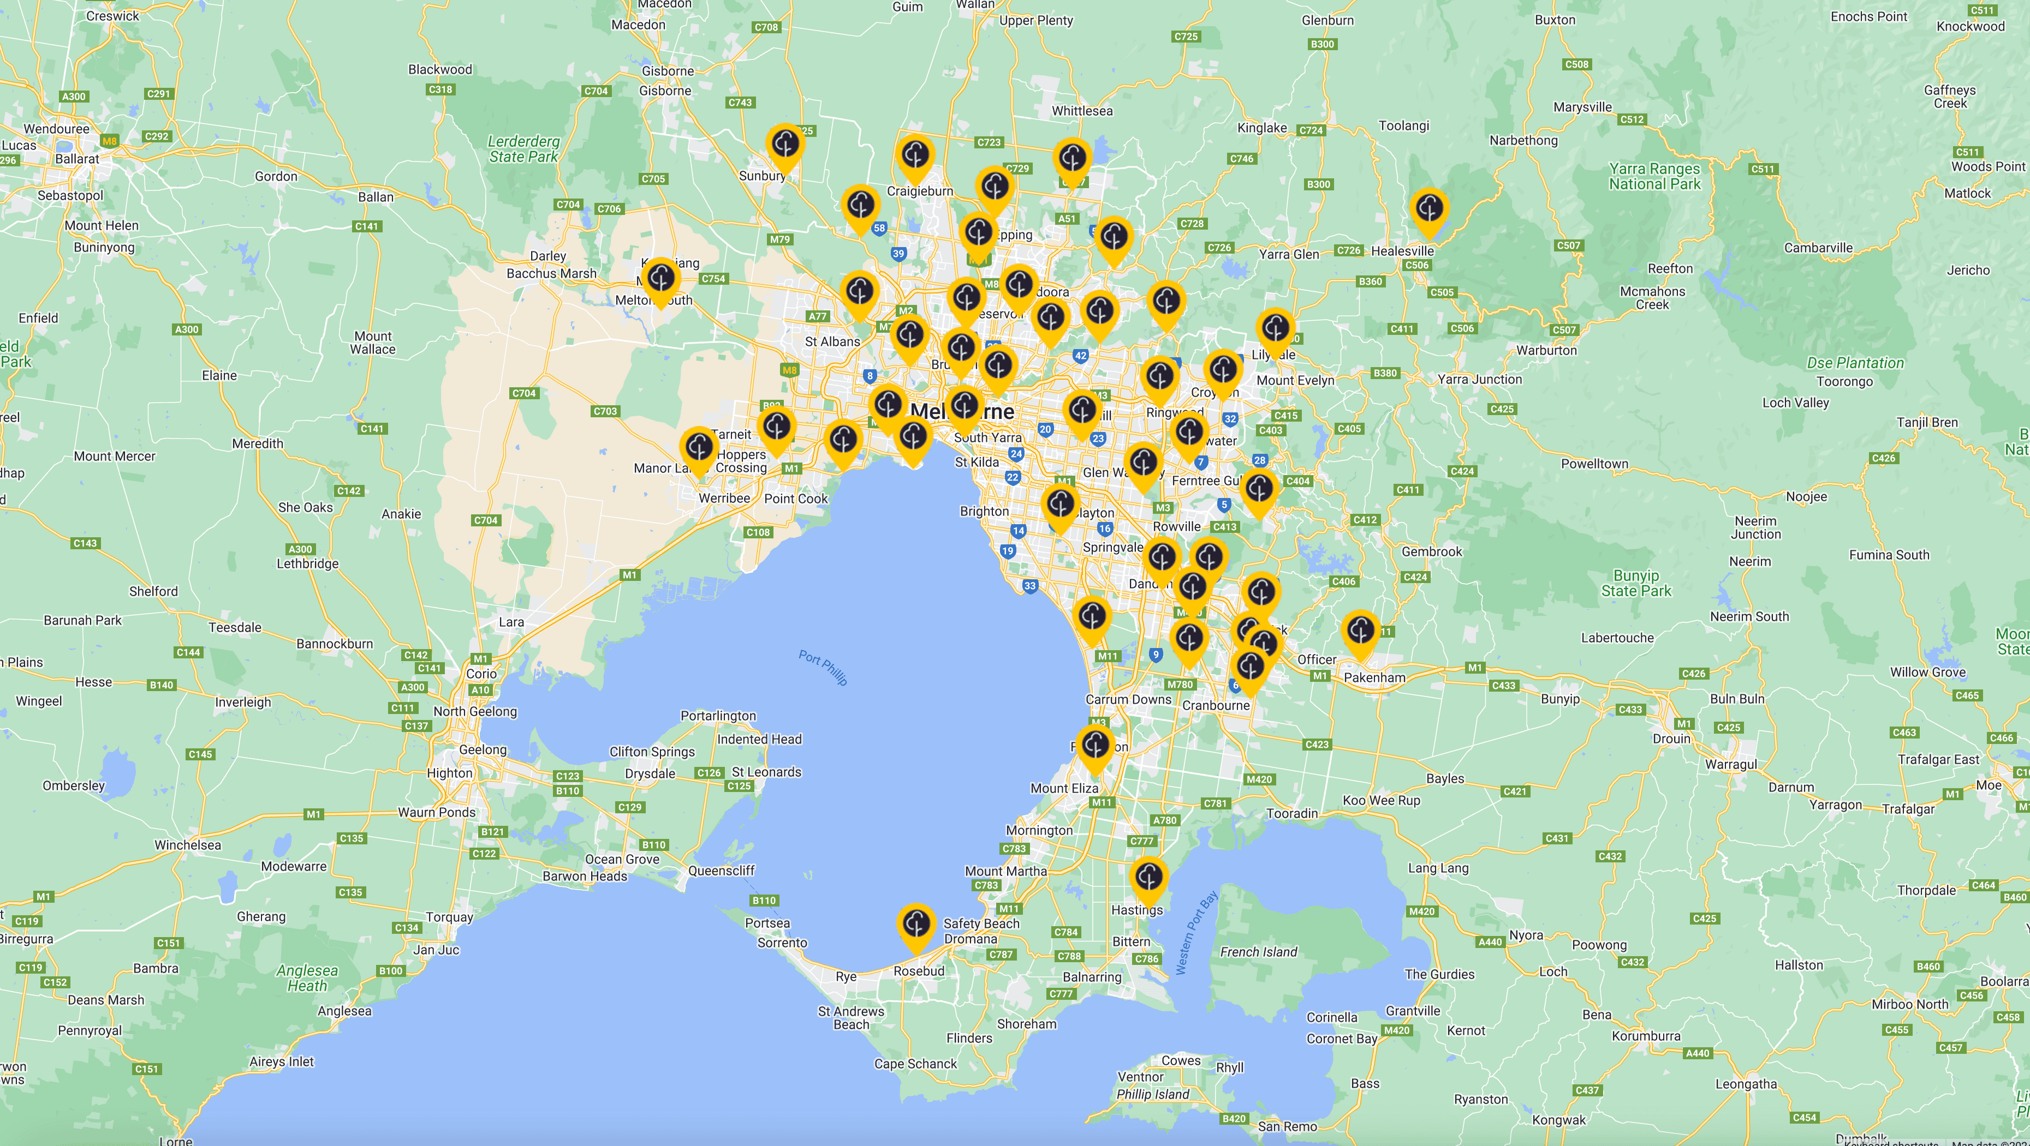Select the store marker near Rosebud
Image resolution: width=2030 pixels, height=1146 pixels.
[916, 924]
